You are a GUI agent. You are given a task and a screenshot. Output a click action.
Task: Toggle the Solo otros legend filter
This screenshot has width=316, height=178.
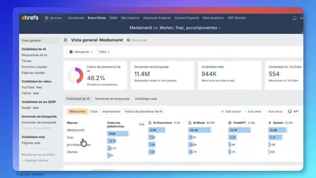coord(273,111)
